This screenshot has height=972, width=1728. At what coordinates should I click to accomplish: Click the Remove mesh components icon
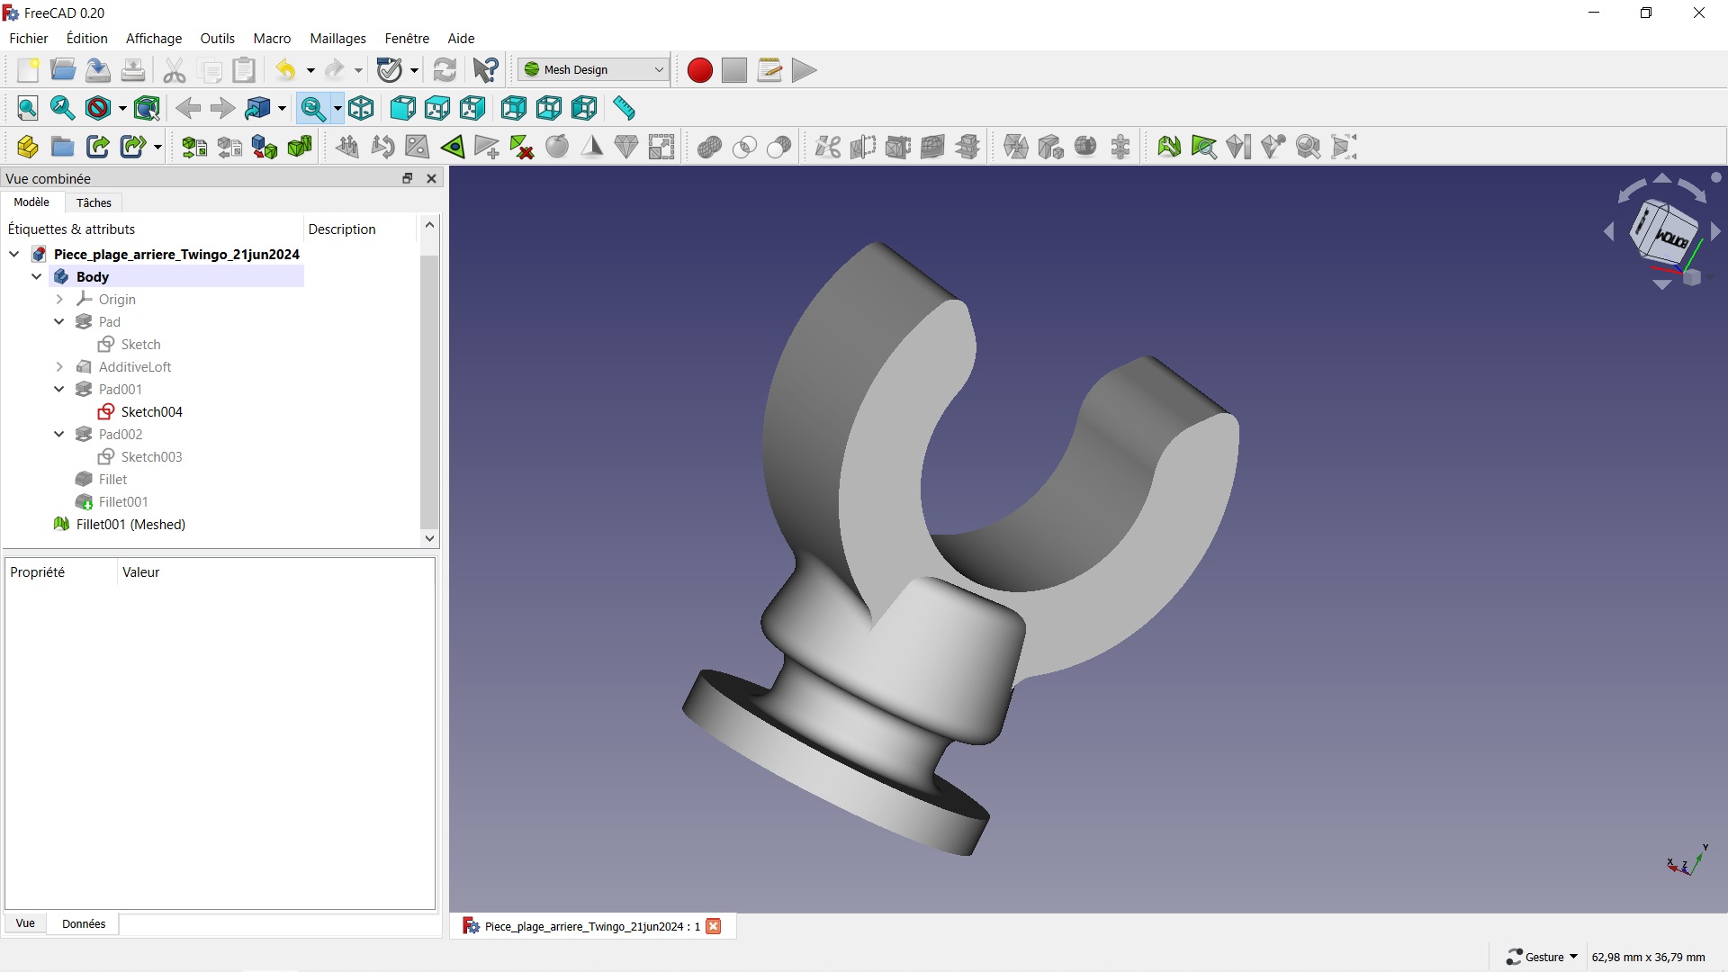pyautogui.click(x=521, y=147)
